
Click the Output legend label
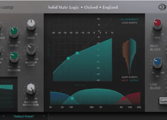pyautogui.click(x=134, y=80)
